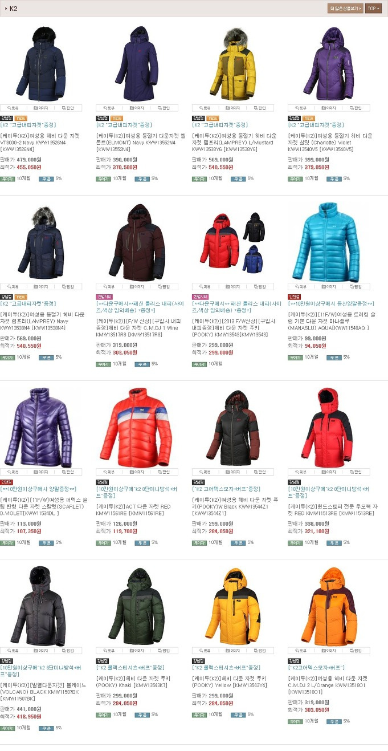
Task: Click the 최뷰 icon under the ACT RED down jacket
Action: click(109, 472)
